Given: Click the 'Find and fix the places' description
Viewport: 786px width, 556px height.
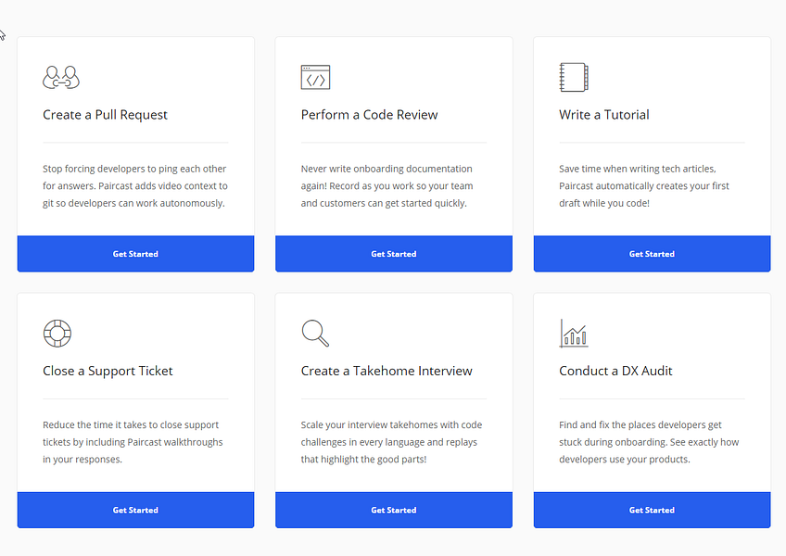Looking at the screenshot, I should 649,442.
